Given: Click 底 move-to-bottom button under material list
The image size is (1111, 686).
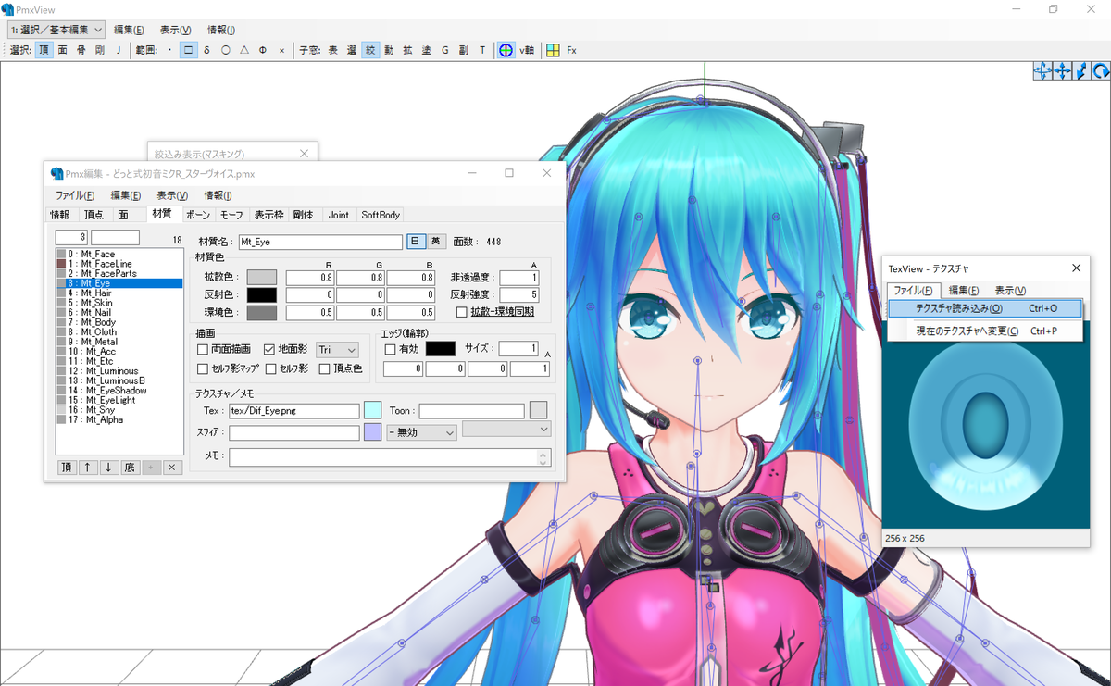Looking at the screenshot, I should click(130, 468).
